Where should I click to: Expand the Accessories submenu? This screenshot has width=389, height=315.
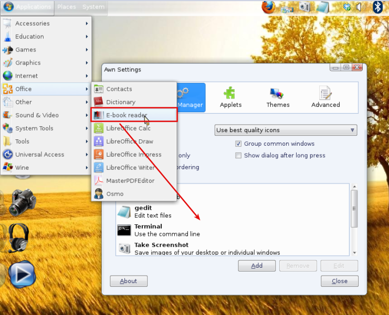point(46,23)
